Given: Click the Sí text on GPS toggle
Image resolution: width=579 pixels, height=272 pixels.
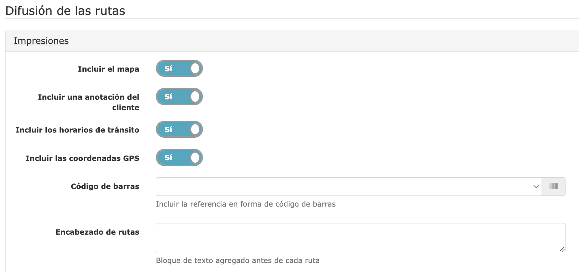Looking at the screenshot, I should [168, 157].
